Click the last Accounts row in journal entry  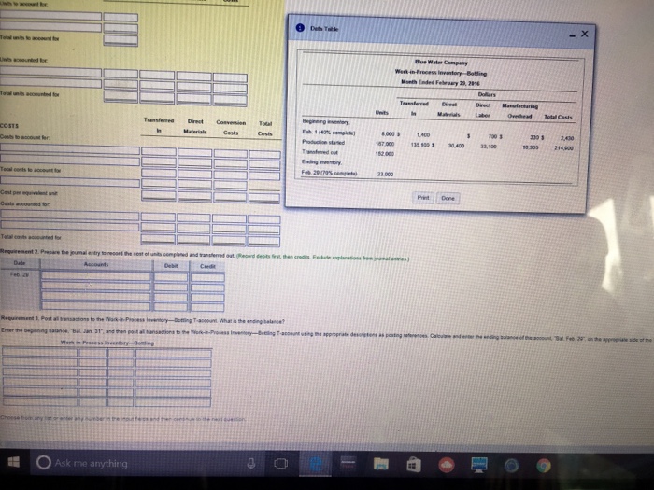click(x=95, y=306)
